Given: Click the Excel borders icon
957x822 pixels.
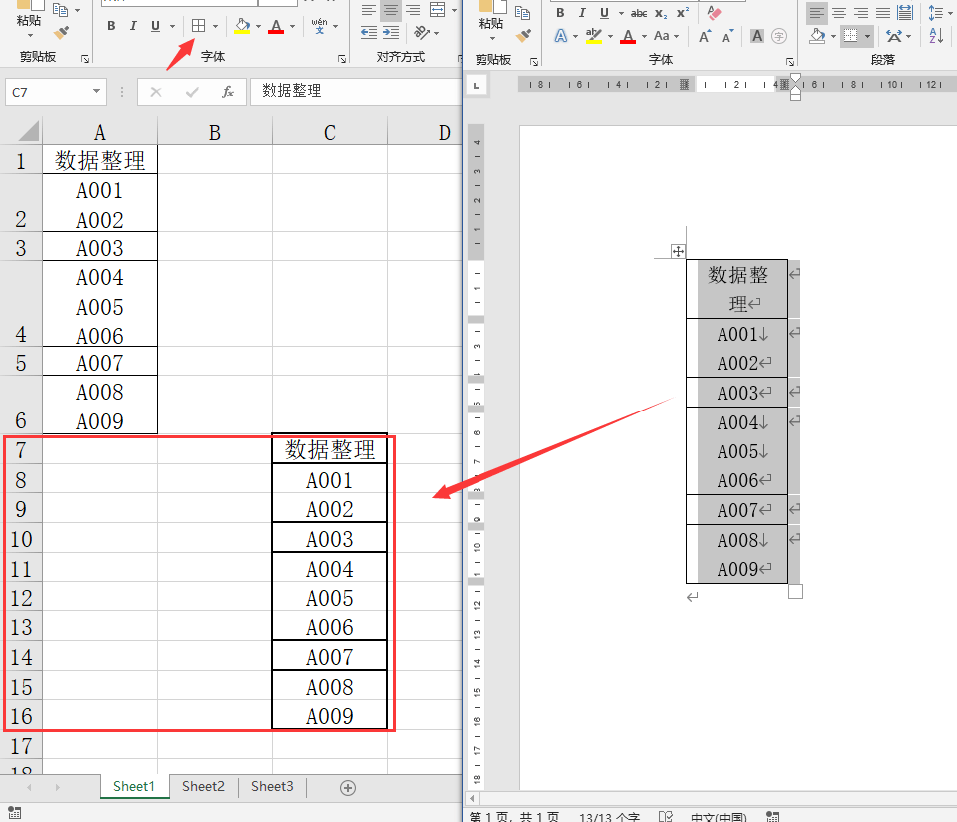Looking at the screenshot, I should pyautogui.click(x=199, y=26).
